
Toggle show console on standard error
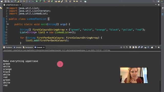(142, 47)
